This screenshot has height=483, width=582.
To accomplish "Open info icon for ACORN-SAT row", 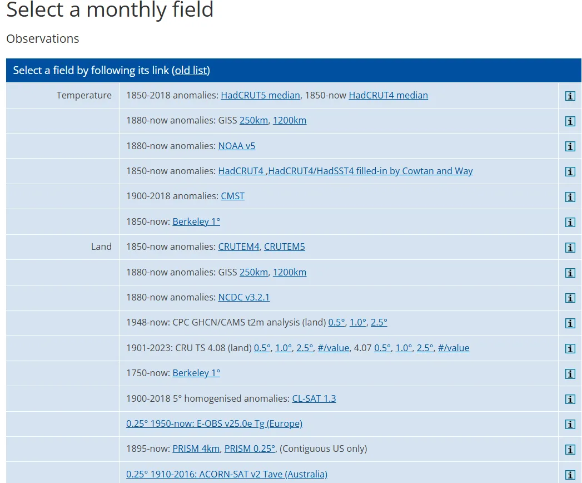I will [570, 475].
